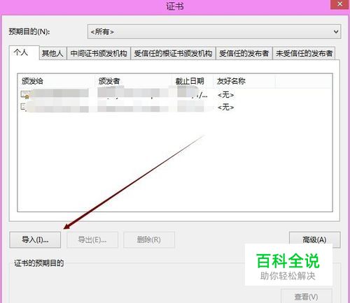Select the first certificate's icon in the list

click(x=25, y=94)
